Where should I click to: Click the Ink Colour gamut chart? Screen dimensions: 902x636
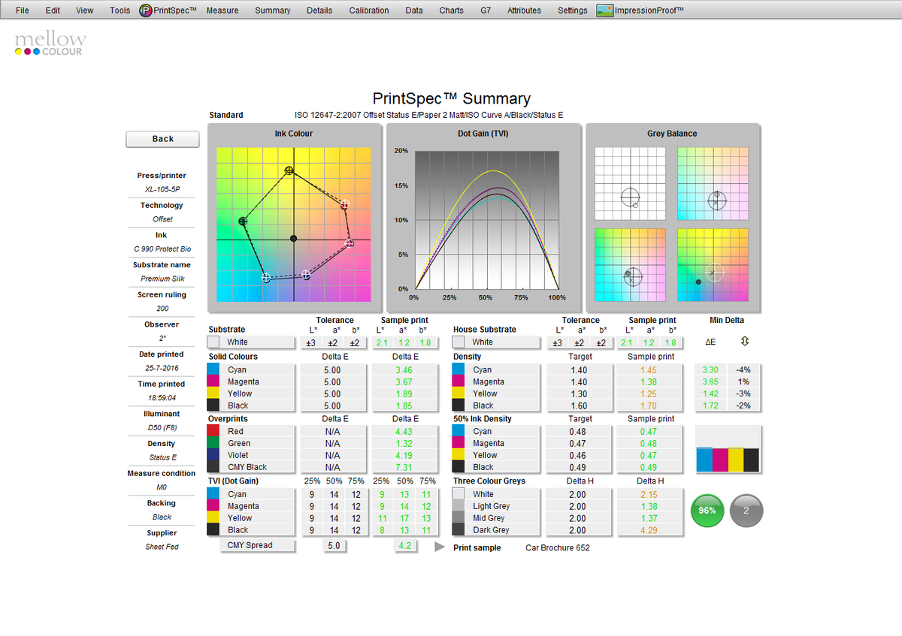click(x=294, y=224)
